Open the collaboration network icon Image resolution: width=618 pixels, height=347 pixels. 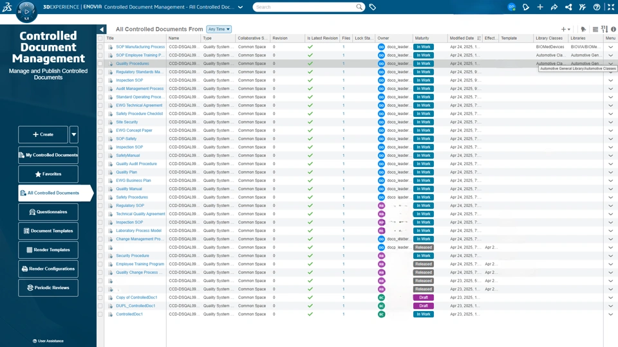pos(568,7)
